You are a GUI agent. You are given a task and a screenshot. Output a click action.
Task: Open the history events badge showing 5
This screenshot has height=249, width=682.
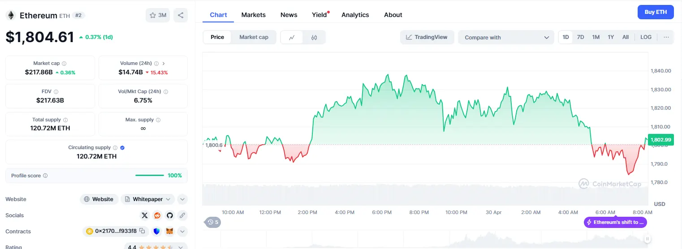(x=213, y=222)
